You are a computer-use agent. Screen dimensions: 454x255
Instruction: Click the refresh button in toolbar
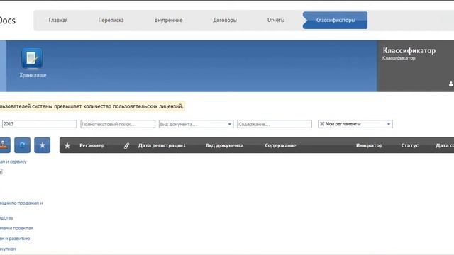pos(22,145)
